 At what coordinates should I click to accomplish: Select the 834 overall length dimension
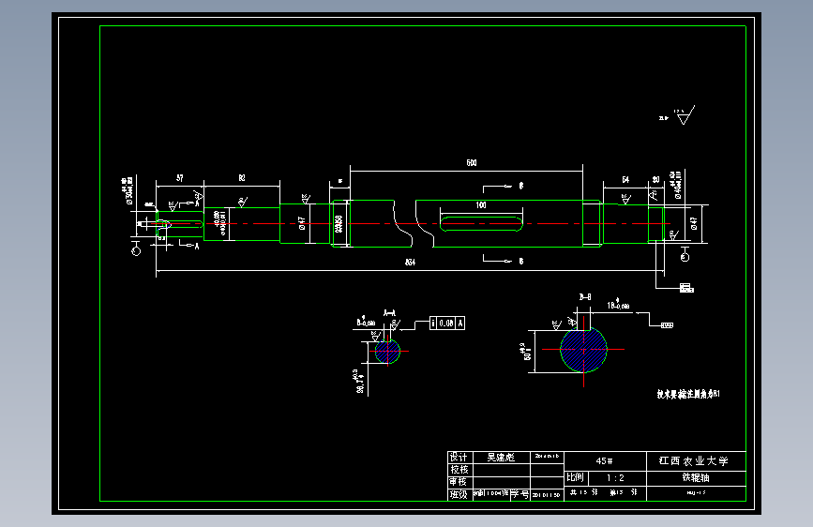(x=410, y=262)
